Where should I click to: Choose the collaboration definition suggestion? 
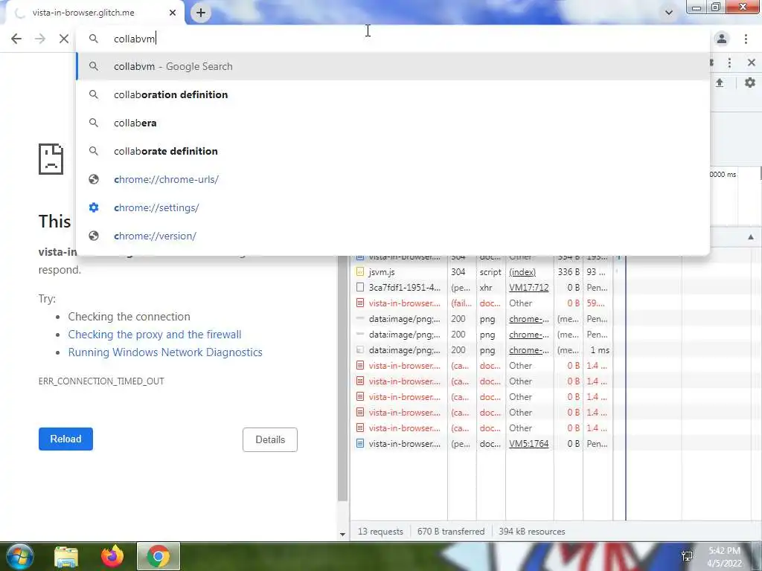pos(393,94)
